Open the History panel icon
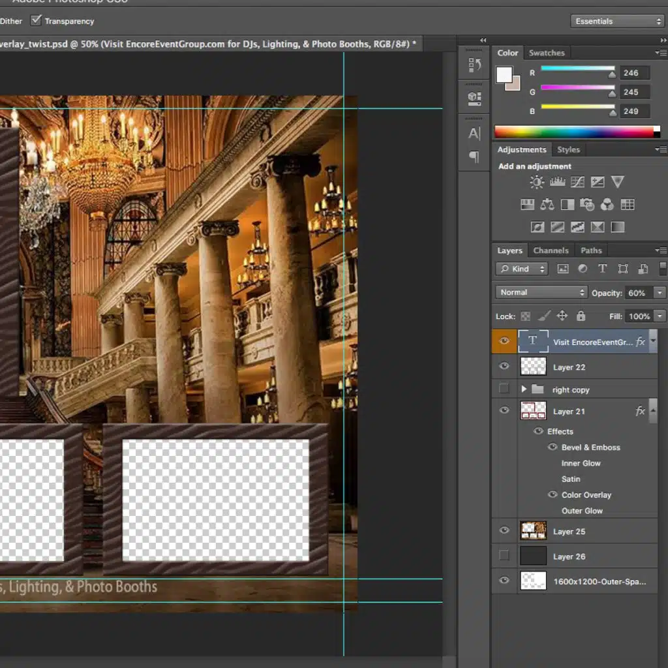This screenshot has width=668, height=668. click(474, 65)
